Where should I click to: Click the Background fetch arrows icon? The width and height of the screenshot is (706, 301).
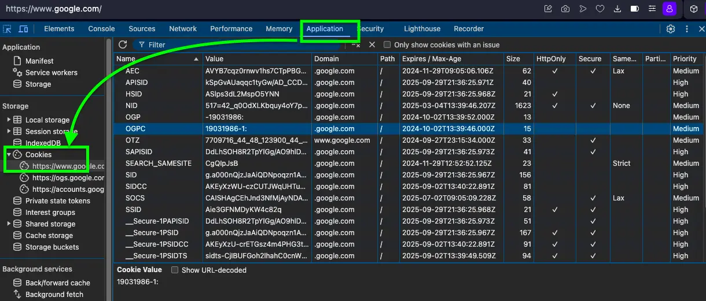pos(17,294)
